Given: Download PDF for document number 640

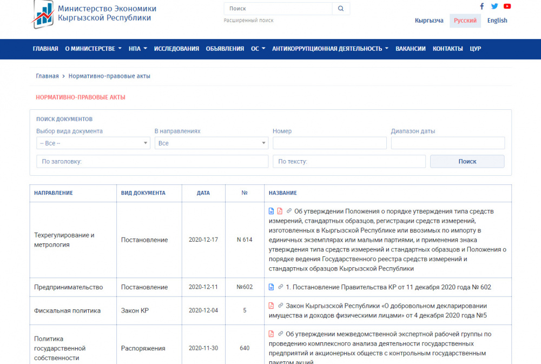Looking at the screenshot, I should click(272, 334).
